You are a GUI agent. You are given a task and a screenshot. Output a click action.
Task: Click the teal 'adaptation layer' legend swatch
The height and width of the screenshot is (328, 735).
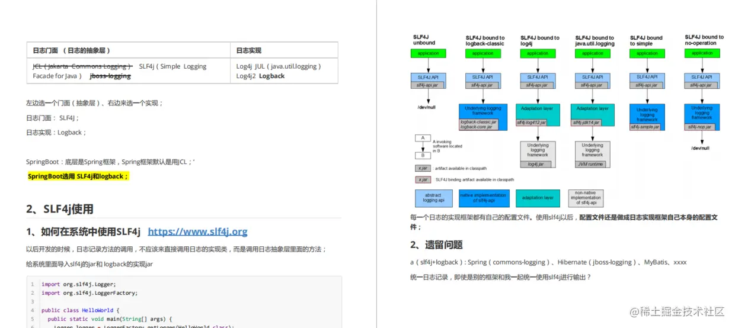coord(538,198)
